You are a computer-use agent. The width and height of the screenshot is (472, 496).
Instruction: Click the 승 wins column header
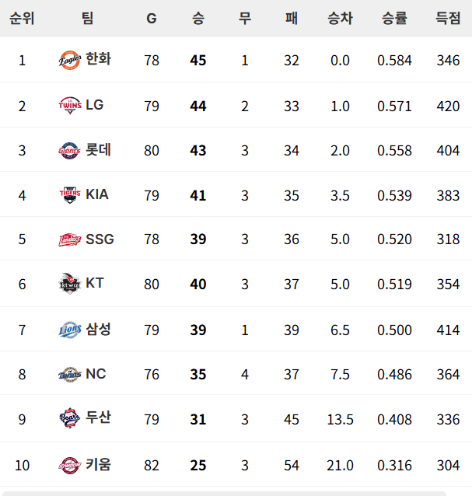(198, 18)
